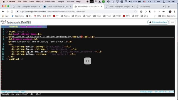Expand the LXP bookmarks folder
The width and height of the screenshot is (178, 100).
135,16
